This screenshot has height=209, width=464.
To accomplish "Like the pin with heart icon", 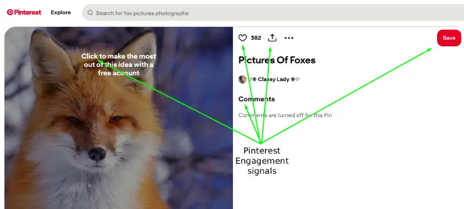I will (243, 38).
